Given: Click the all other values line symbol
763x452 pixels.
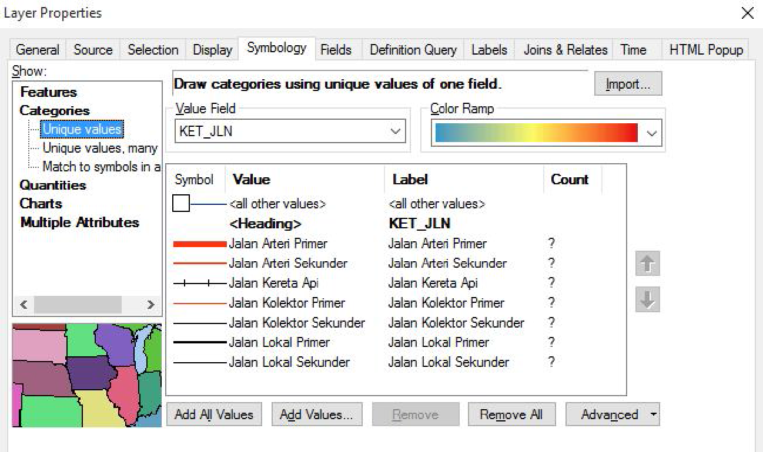Looking at the screenshot, I should (209, 204).
